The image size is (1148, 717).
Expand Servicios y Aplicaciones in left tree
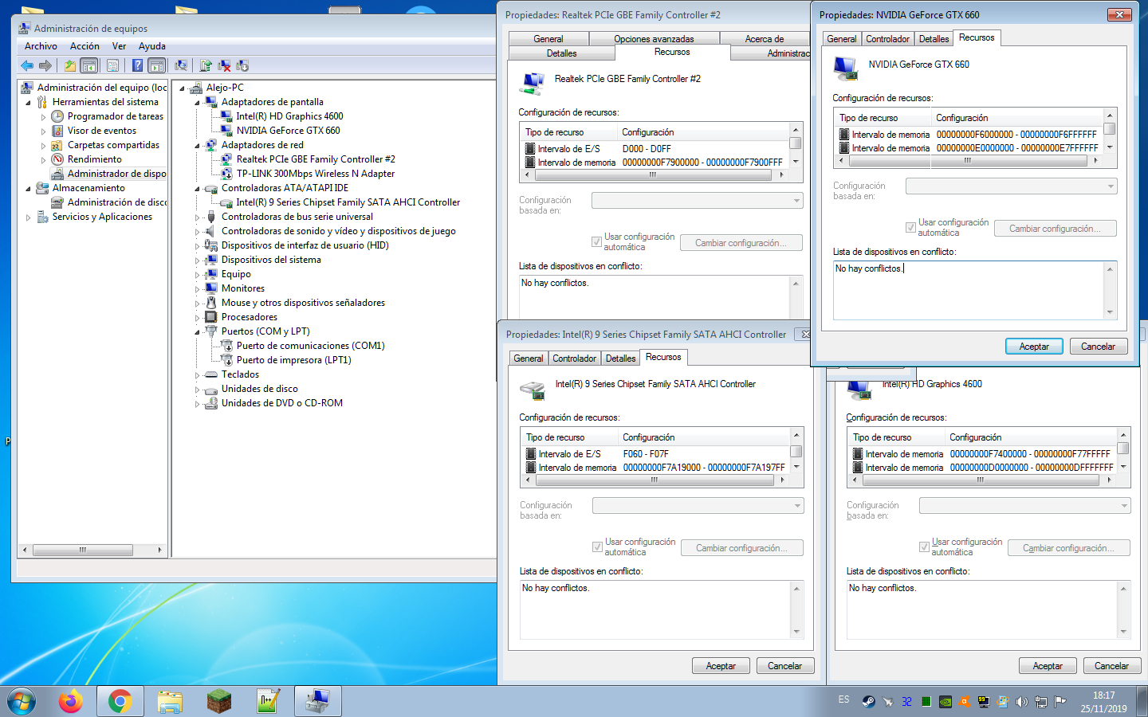click(29, 217)
